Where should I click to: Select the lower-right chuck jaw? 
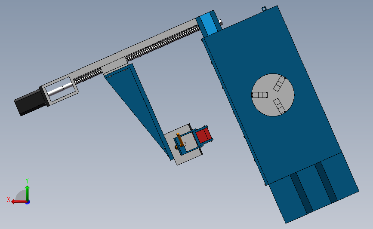[x=279, y=107]
